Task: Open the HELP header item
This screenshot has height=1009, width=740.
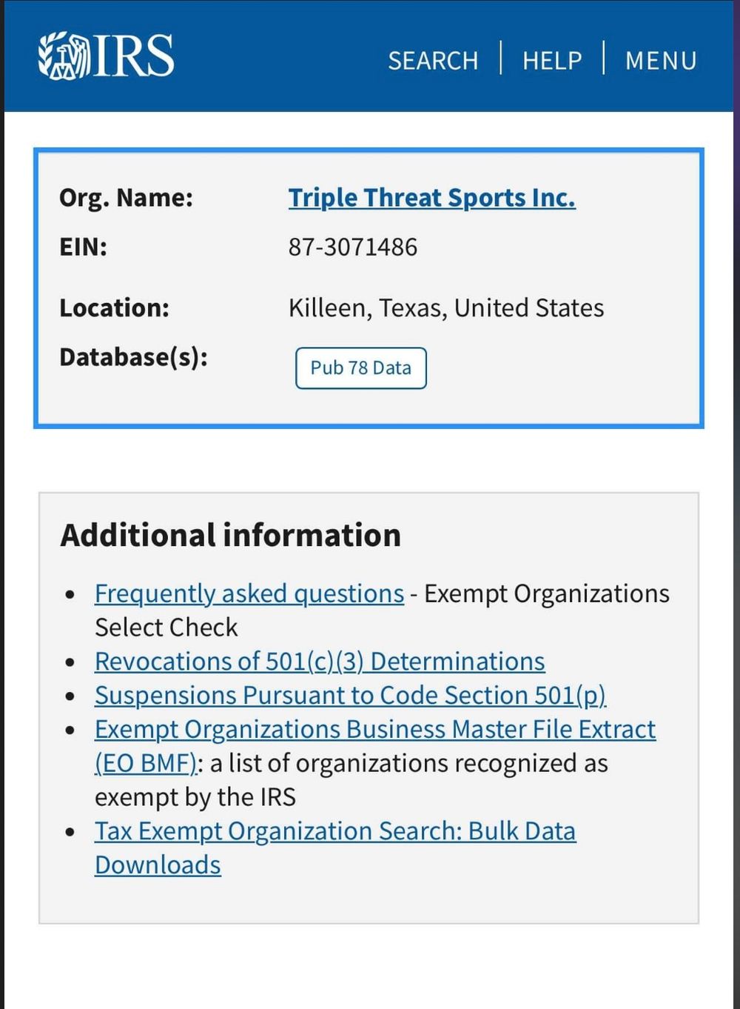Action: pyautogui.click(x=552, y=60)
